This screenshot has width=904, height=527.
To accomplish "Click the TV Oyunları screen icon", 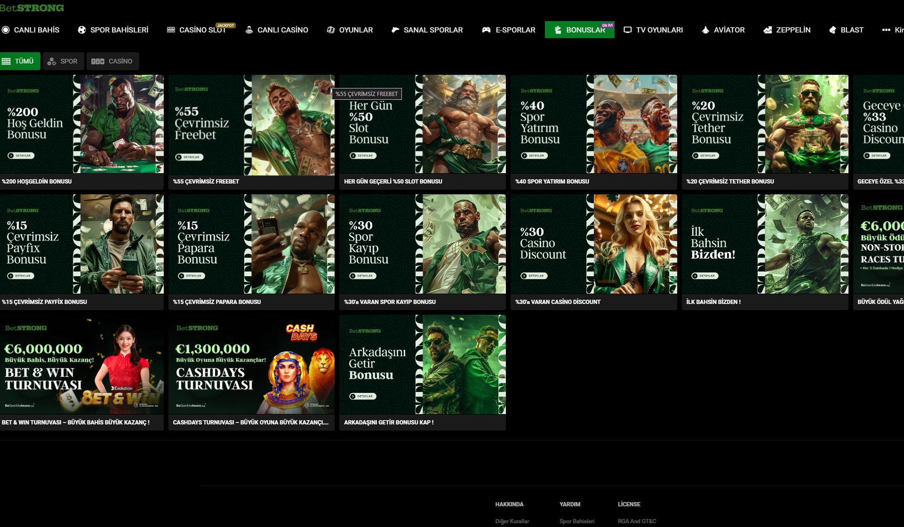I will (627, 30).
